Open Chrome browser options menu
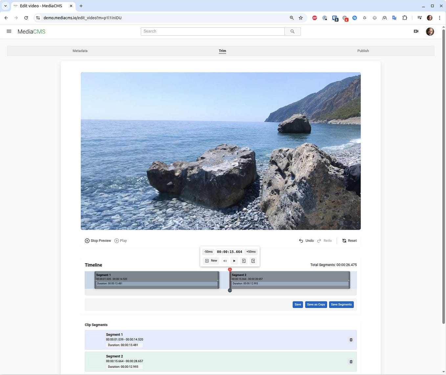This screenshot has height=375, width=446. click(440, 18)
